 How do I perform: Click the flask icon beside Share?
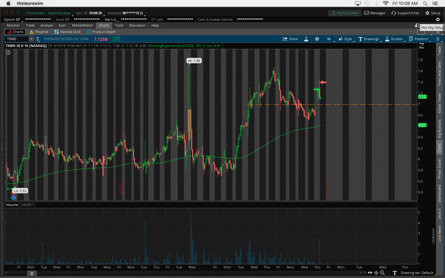tap(306, 39)
